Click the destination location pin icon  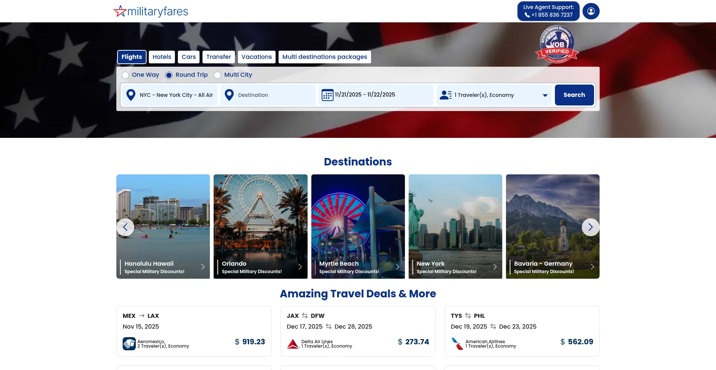point(229,95)
